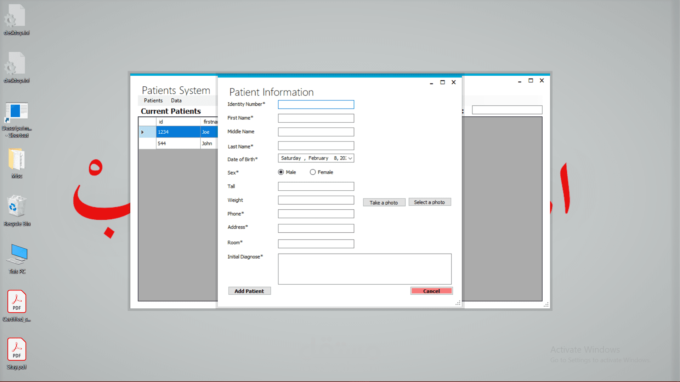This screenshot has width=680, height=382.
Task: Click the Initial Diagnose text area
Action: coord(364,269)
